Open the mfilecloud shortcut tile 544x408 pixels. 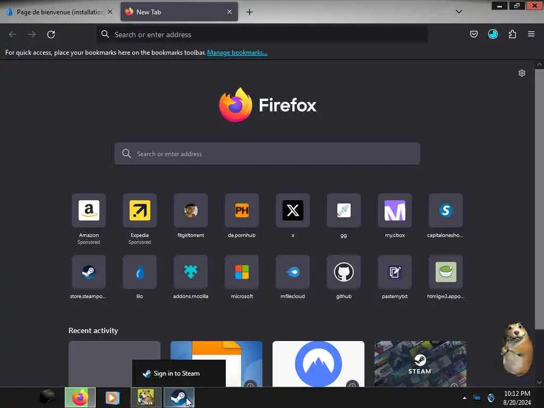coord(293,272)
